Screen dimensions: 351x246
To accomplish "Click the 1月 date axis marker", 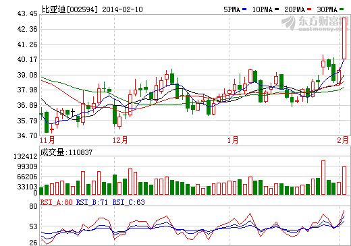I will [x=233, y=140].
